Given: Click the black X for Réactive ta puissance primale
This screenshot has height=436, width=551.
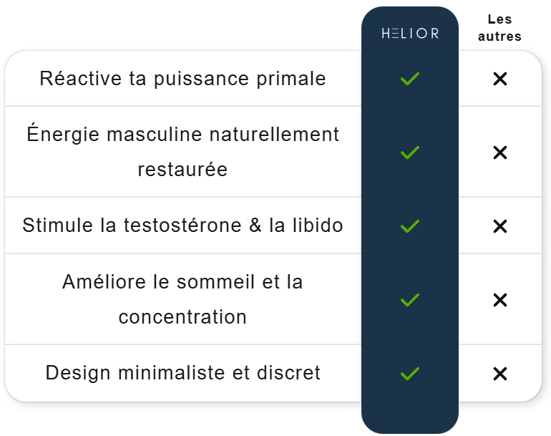Looking at the screenshot, I should click(x=500, y=79).
